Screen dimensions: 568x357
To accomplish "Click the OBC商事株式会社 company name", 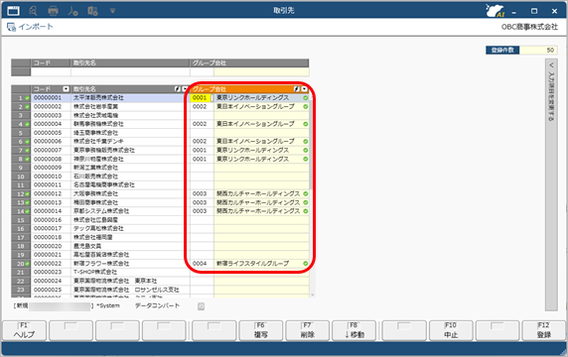I will click(x=529, y=27).
